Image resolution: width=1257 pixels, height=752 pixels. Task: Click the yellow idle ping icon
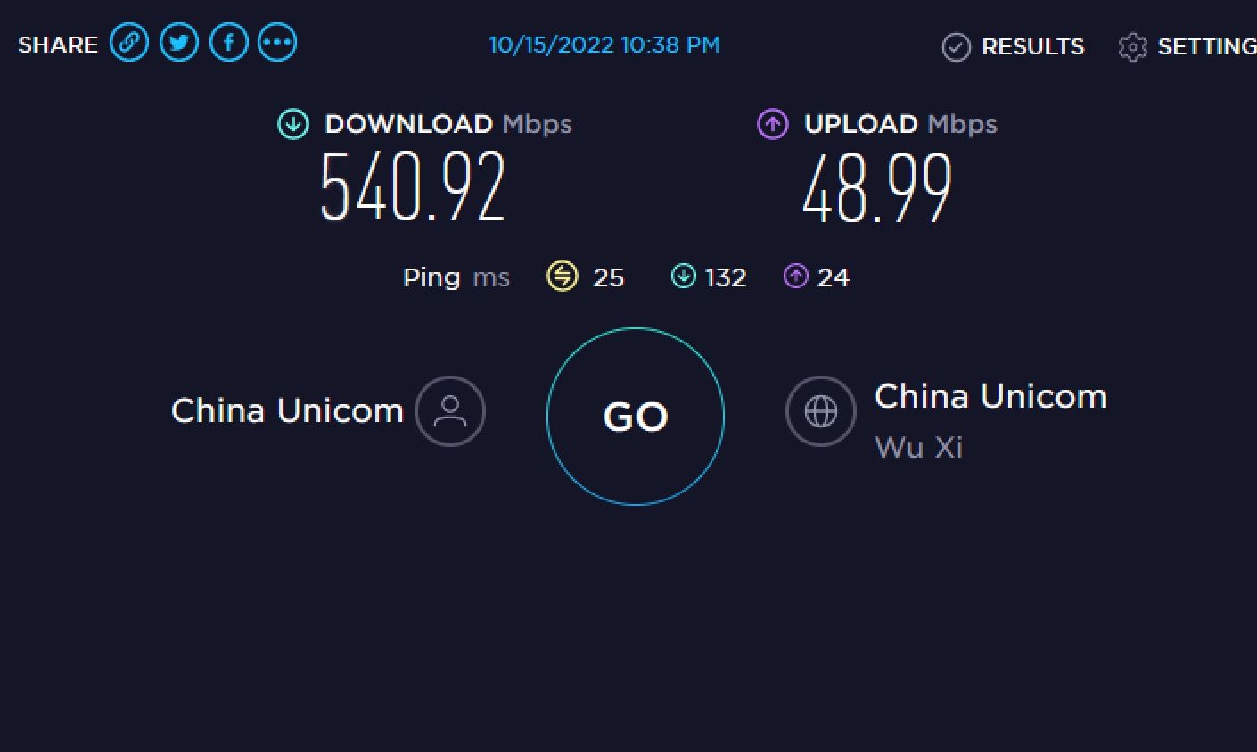point(563,277)
